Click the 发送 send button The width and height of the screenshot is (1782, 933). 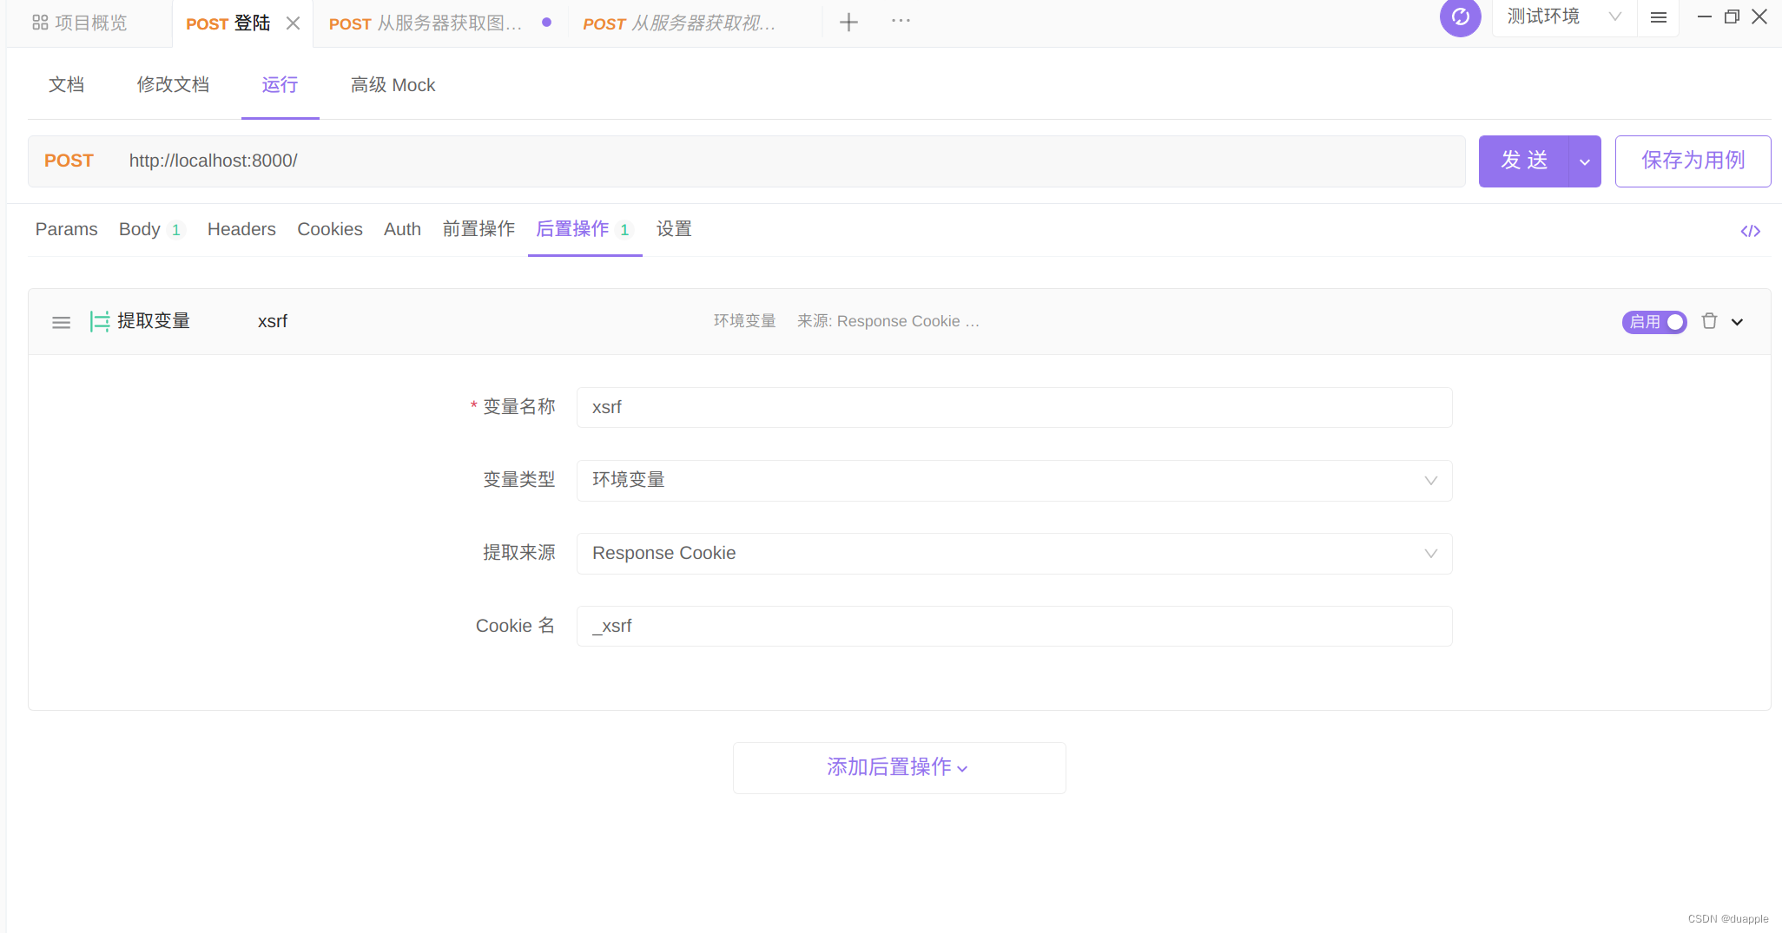[x=1524, y=161]
